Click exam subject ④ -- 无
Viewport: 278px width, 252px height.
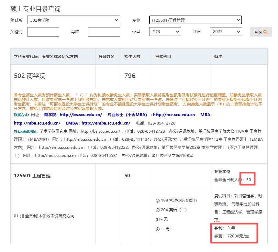point(162,229)
